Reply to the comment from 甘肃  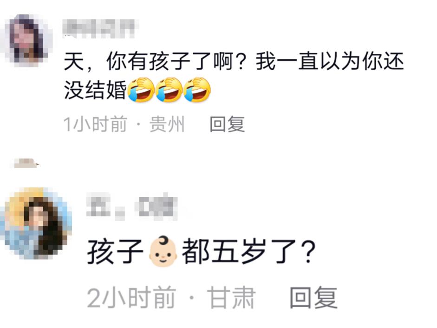click(x=313, y=298)
